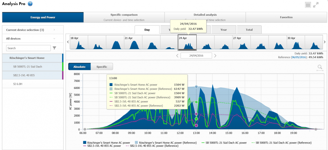
Task: Go to previous day using date arrow
Action: pyautogui.click(x=177, y=56)
